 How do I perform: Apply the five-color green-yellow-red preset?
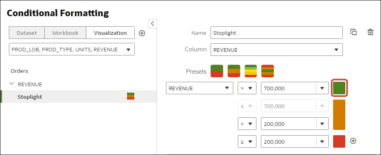(251, 71)
